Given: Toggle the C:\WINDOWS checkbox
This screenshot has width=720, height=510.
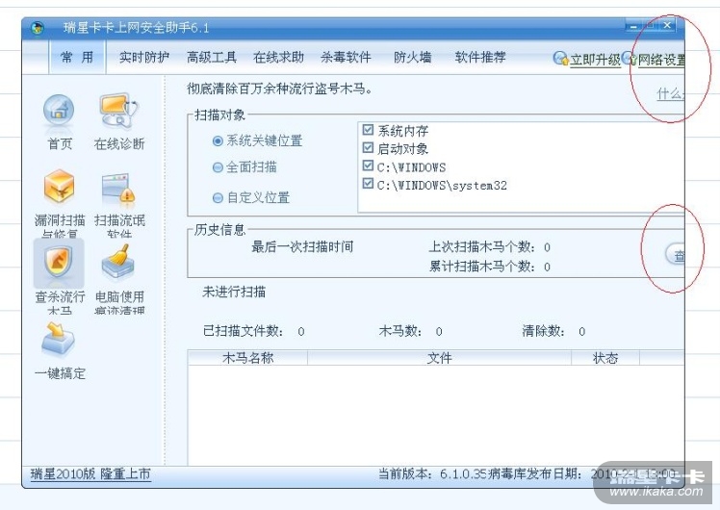Looking at the screenshot, I should [x=368, y=166].
